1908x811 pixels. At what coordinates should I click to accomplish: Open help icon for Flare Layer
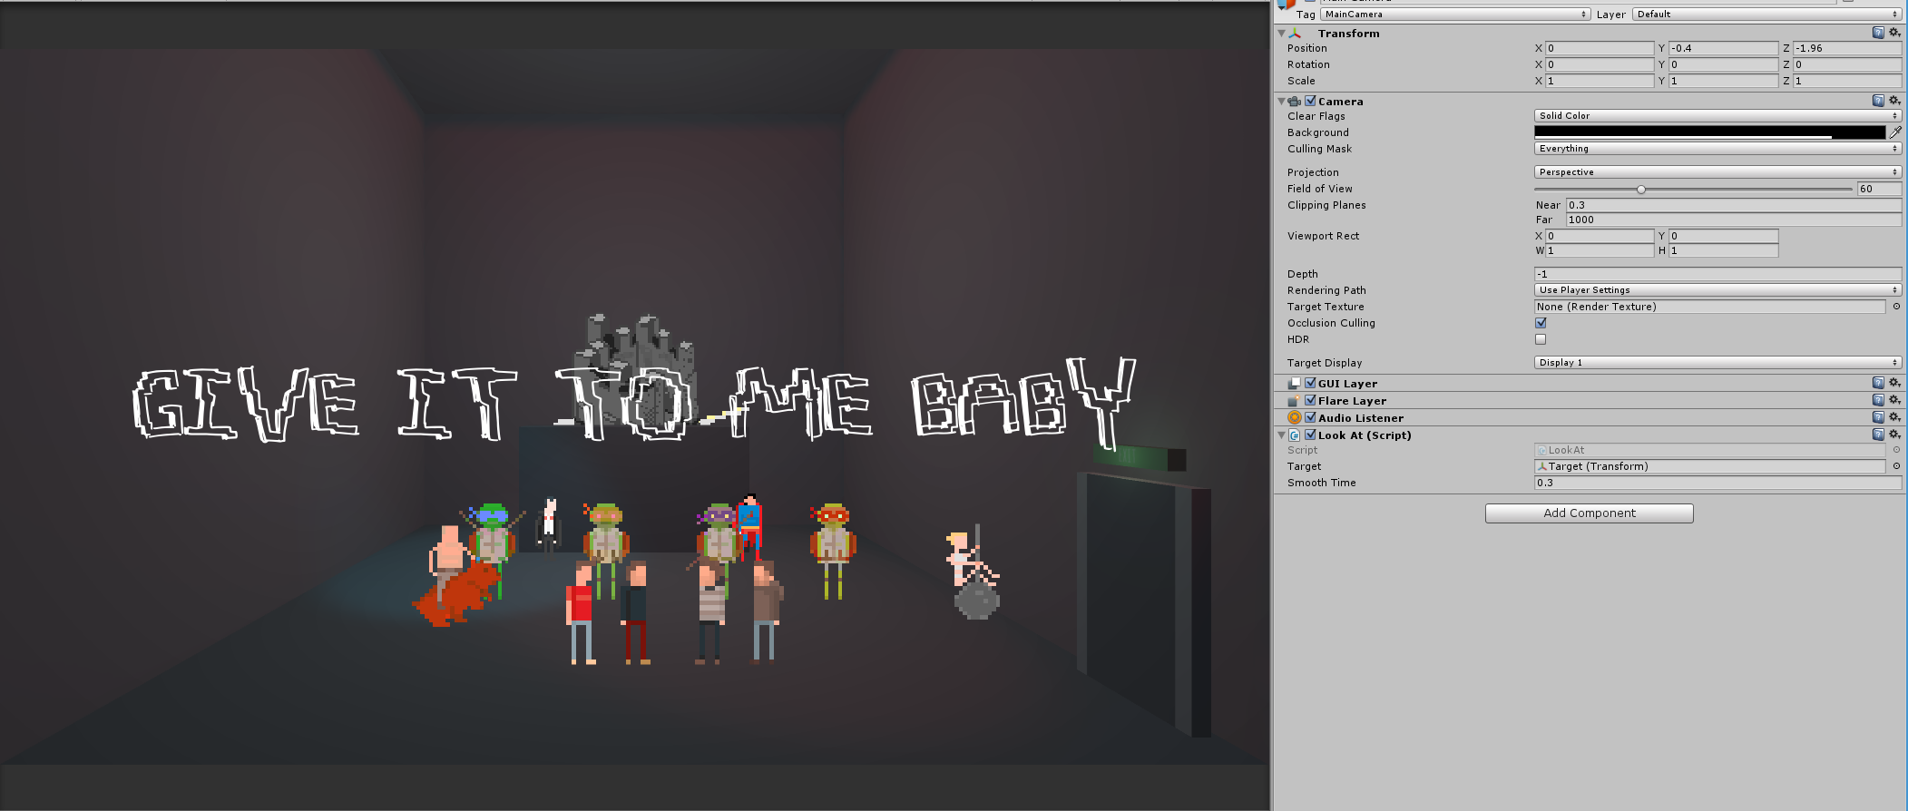point(1878,400)
